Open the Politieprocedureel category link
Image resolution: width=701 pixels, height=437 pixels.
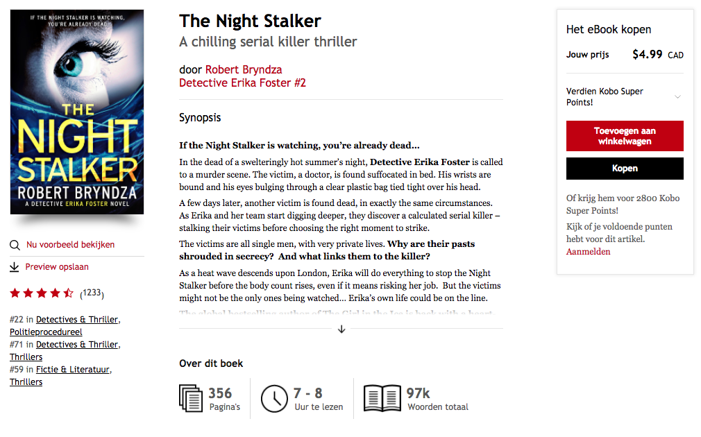(46, 332)
